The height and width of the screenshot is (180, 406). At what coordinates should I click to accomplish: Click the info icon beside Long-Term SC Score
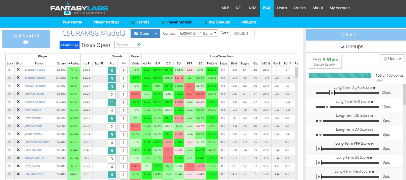(x=371, y=158)
